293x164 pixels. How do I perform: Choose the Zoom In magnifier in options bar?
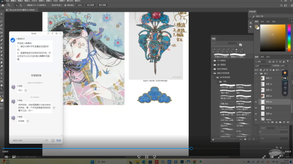(x=16, y=5)
